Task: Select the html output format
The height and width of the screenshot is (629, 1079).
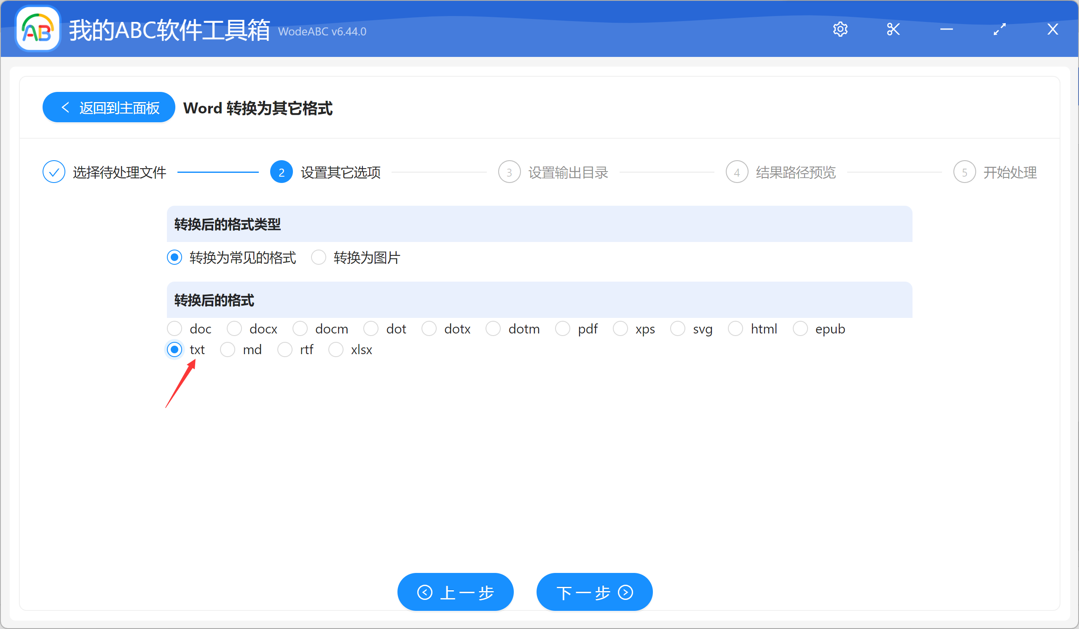Action: (736, 328)
